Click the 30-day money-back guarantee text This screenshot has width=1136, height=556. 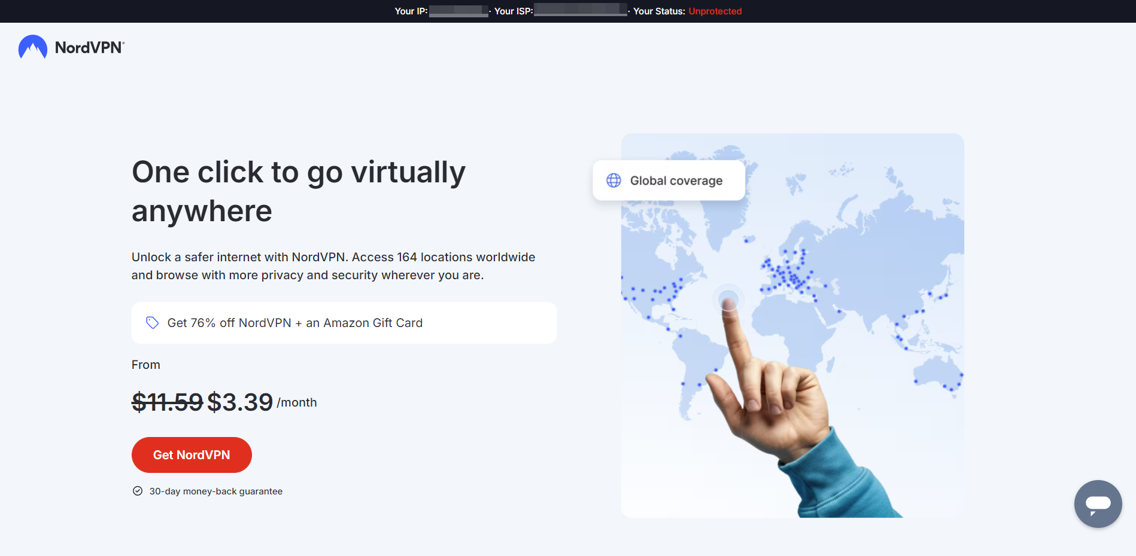tap(215, 491)
